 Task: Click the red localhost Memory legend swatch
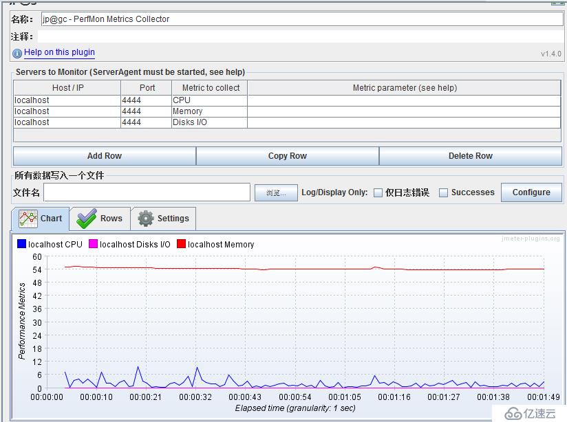pyautogui.click(x=181, y=244)
